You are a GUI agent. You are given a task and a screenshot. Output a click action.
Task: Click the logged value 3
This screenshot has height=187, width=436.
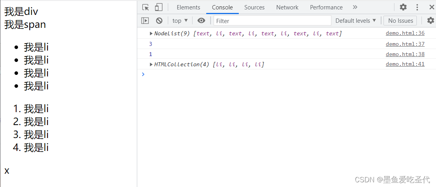pyautogui.click(x=151, y=44)
